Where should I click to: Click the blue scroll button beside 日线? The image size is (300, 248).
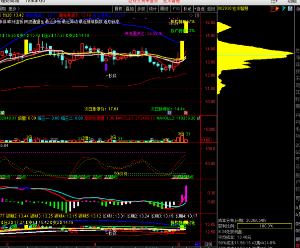(x=197, y=244)
